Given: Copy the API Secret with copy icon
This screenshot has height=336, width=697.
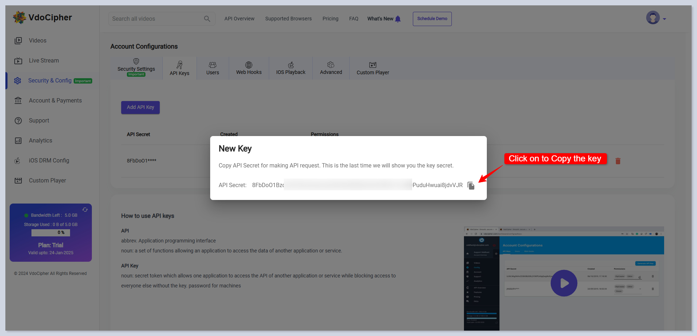Looking at the screenshot, I should pyautogui.click(x=471, y=186).
